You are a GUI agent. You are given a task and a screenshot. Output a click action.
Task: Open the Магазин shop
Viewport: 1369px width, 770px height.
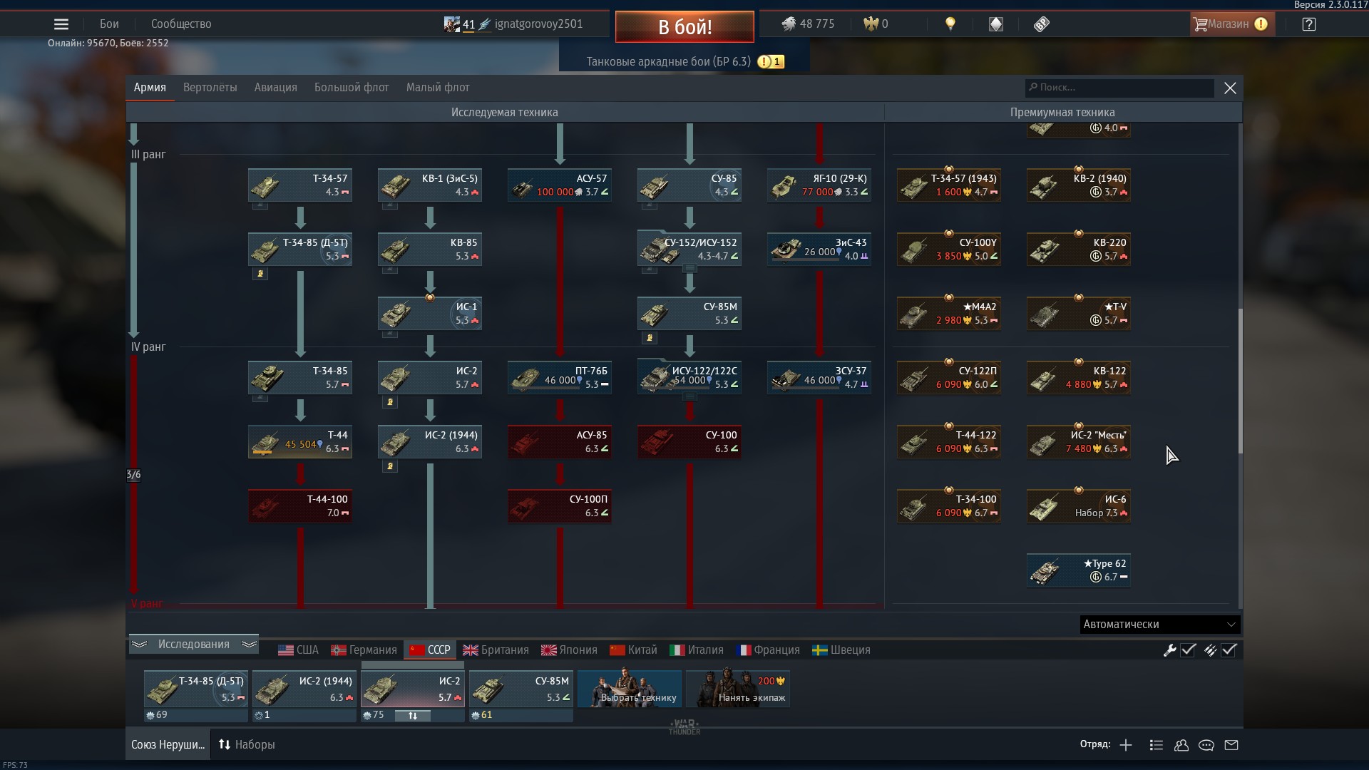[1232, 24]
